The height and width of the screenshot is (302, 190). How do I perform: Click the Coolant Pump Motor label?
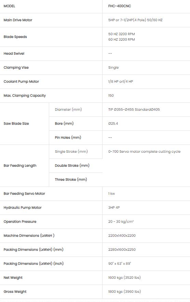21,81
